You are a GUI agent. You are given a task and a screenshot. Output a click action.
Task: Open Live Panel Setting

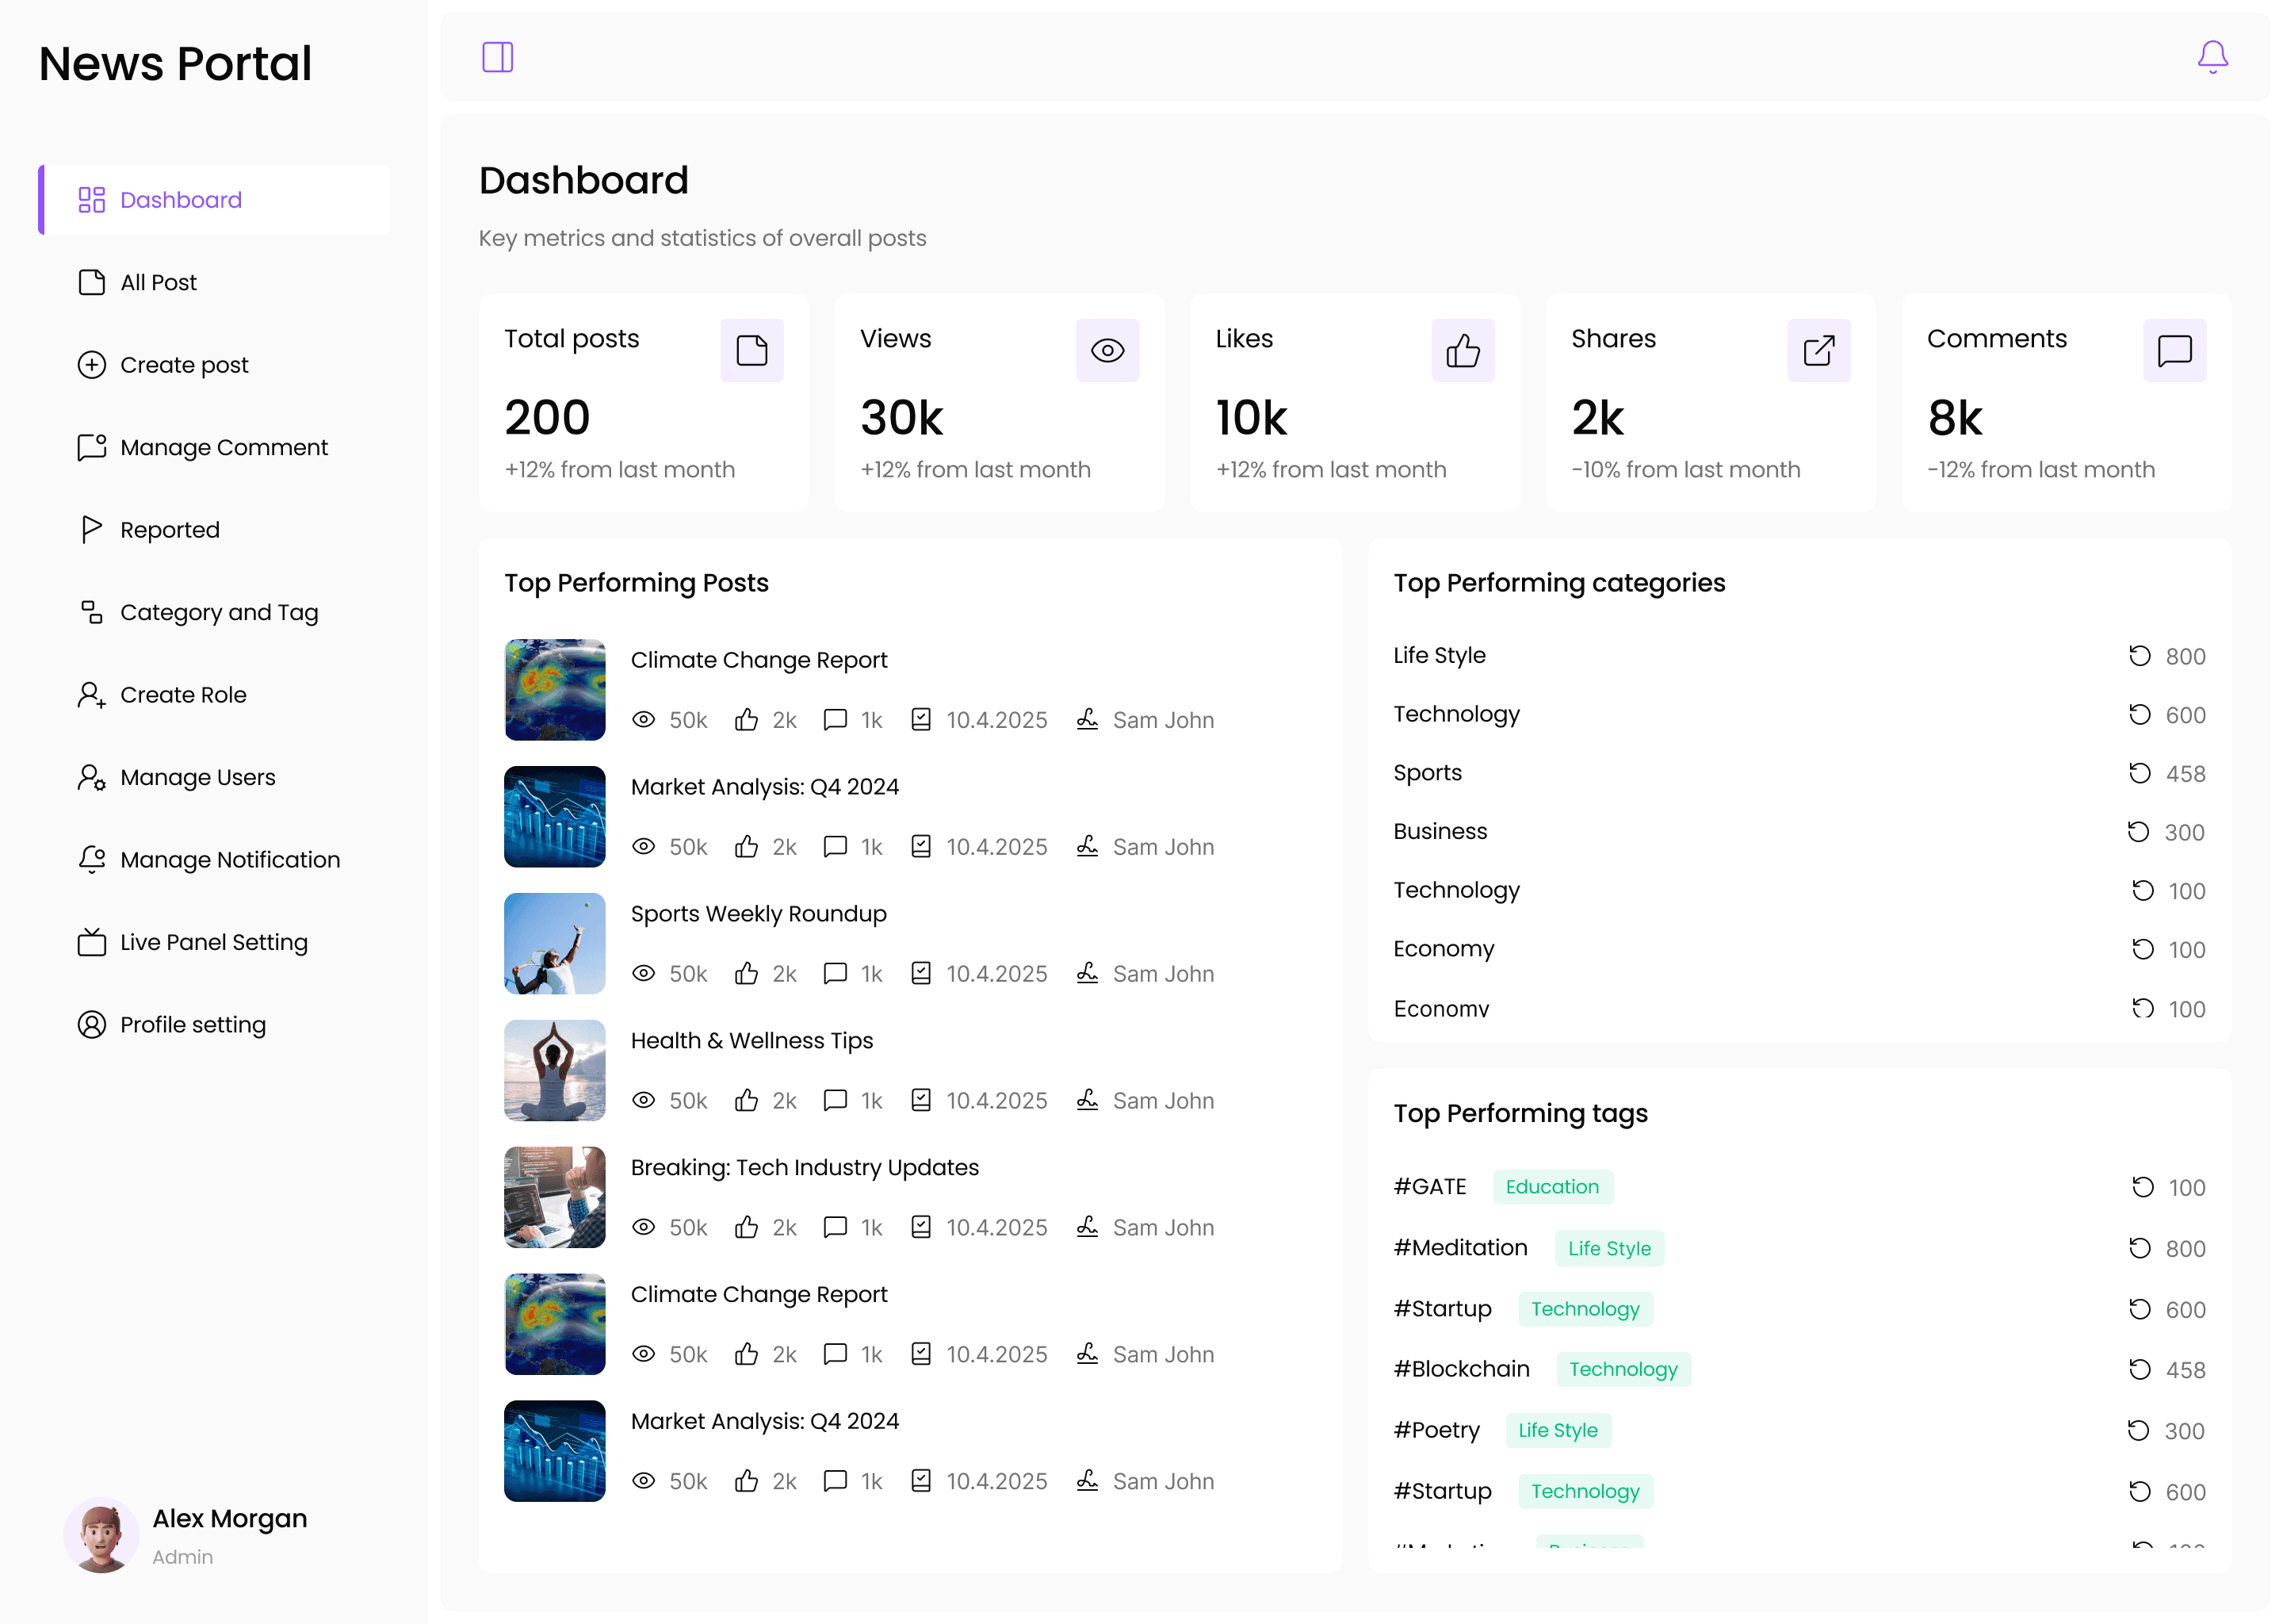[x=213, y=942]
